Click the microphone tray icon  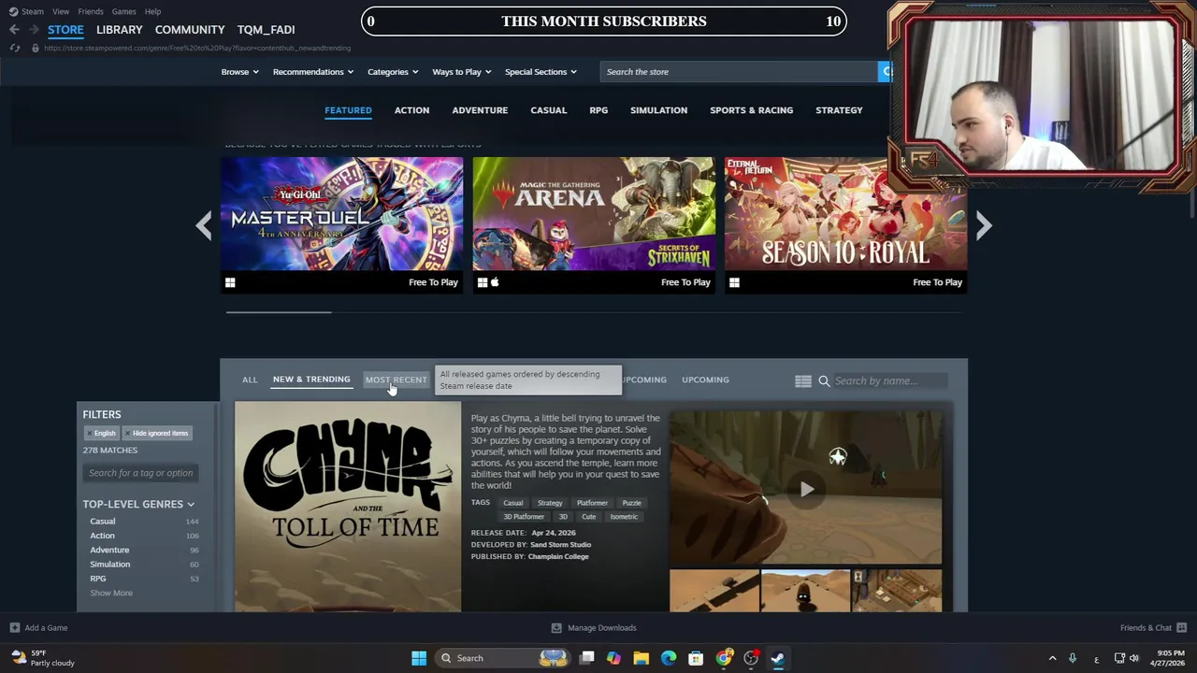pos(1073,658)
